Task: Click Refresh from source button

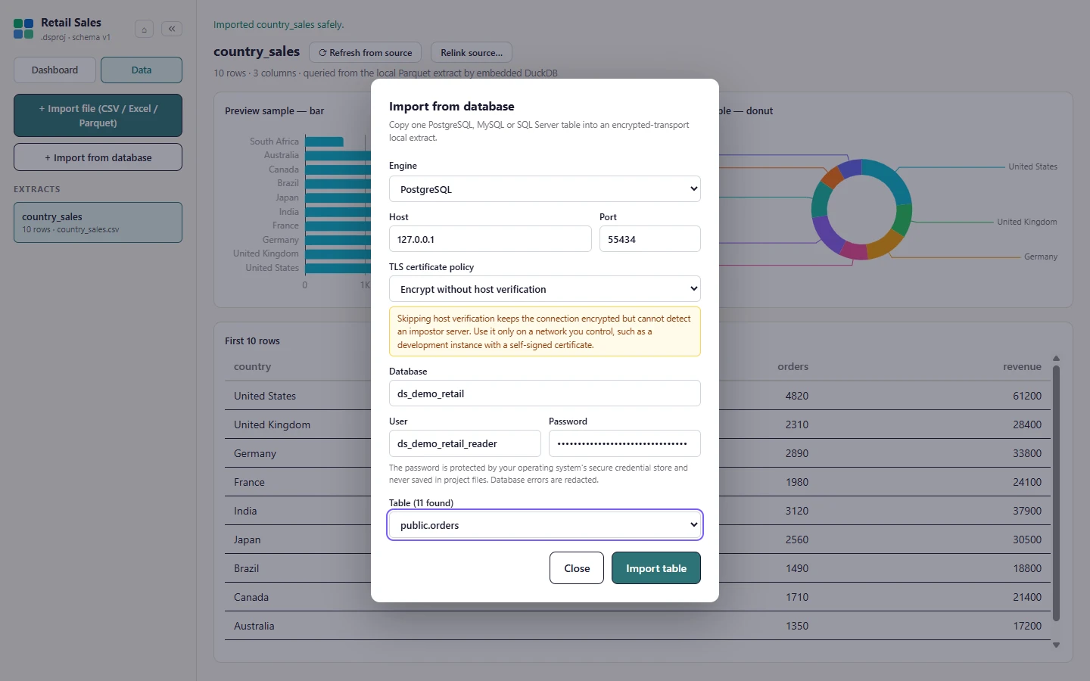Action: click(x=366, y=52)
